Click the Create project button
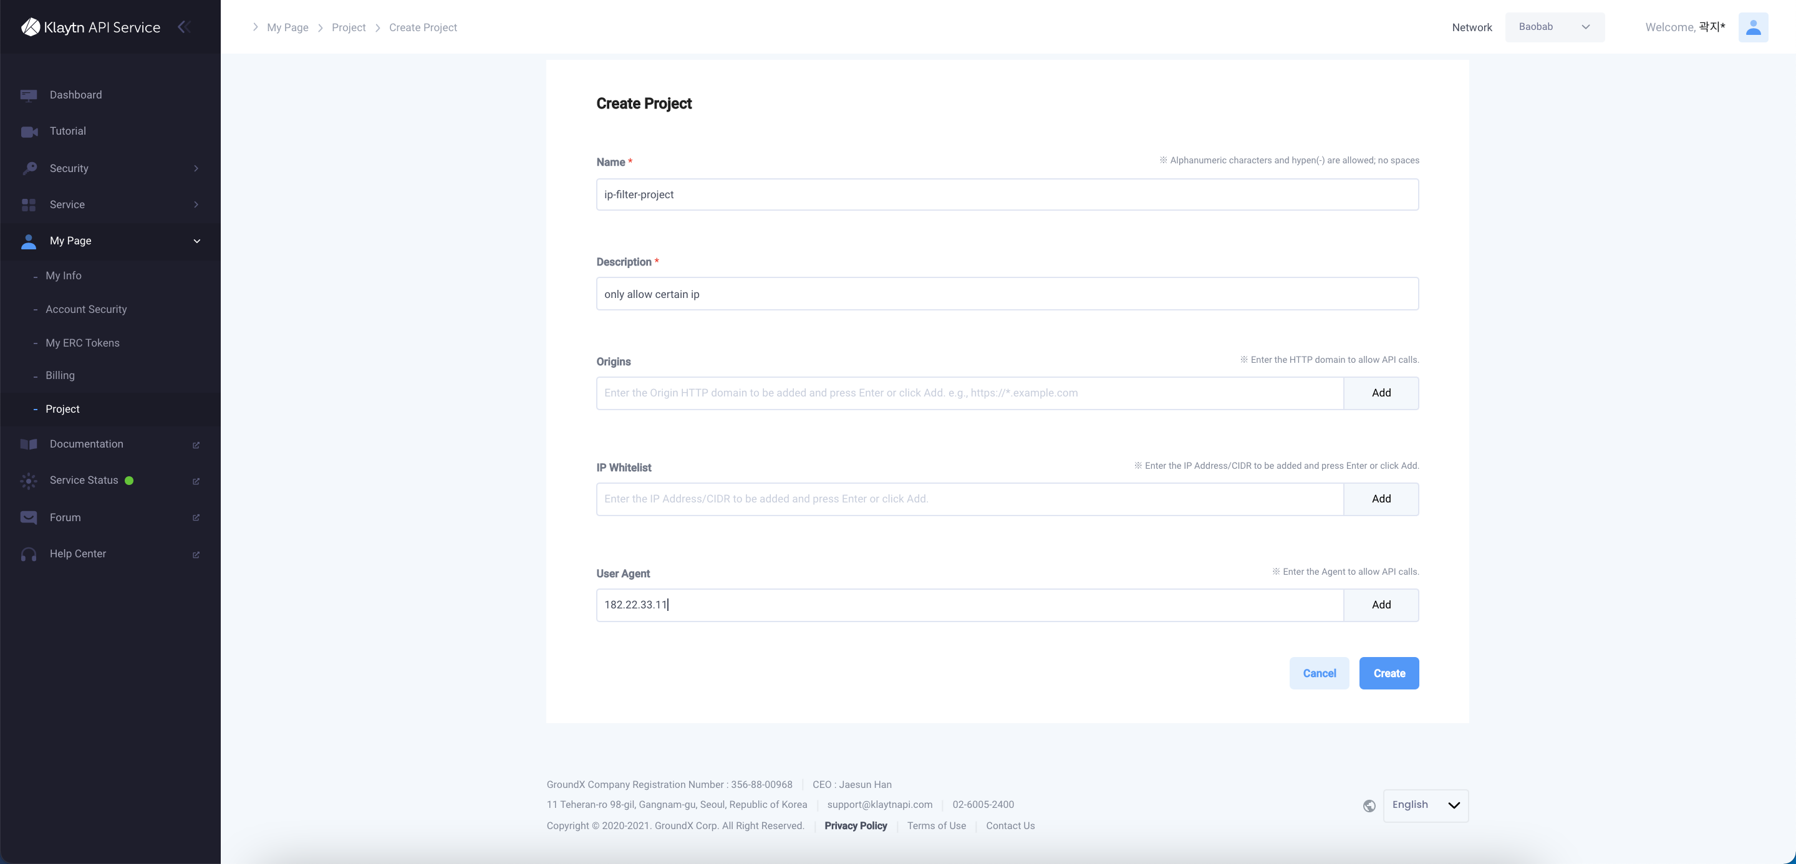Screen dimensions: 1796x864 point(1388,673)
